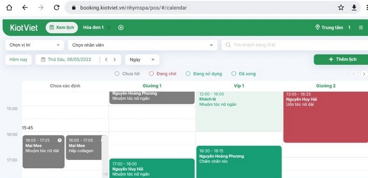Open the Chọn vị trí dropdown

pos(34,45)
